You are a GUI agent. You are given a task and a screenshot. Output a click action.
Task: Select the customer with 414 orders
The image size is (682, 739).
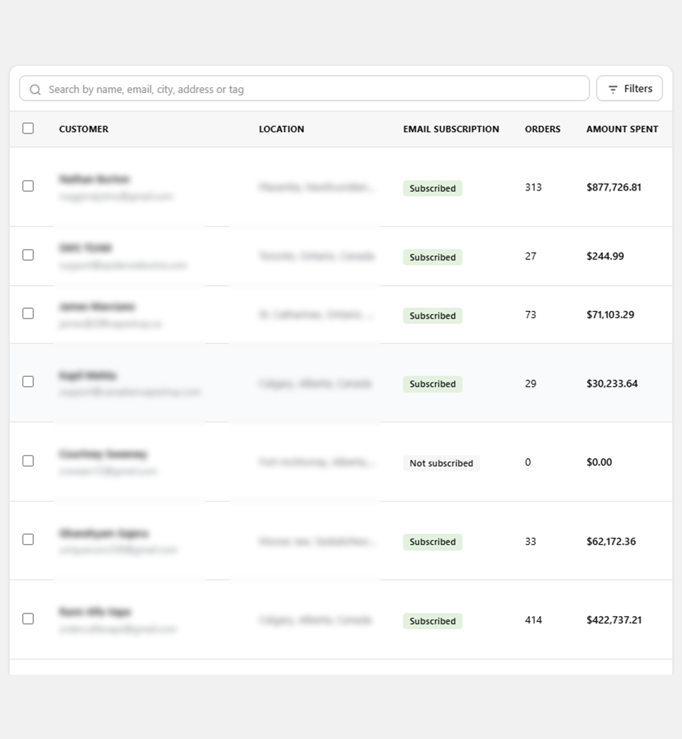[x=28, y=618]
